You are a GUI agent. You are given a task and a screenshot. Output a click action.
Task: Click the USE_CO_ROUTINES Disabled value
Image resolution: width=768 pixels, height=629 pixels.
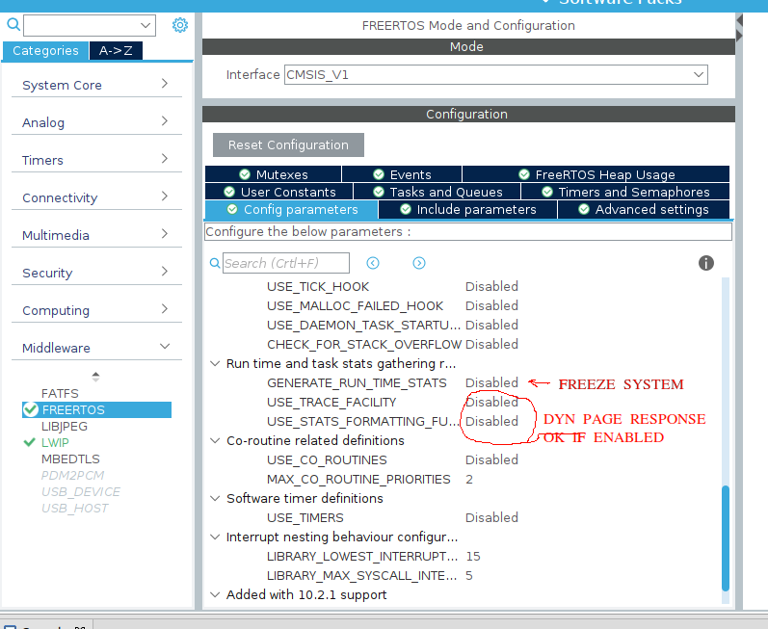(491, 459)
